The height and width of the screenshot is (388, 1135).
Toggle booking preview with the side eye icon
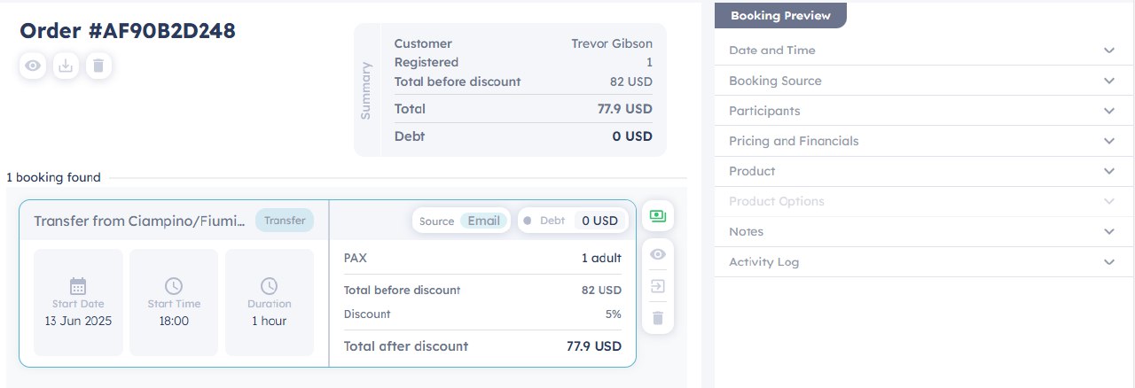click(x=658, y=254)
